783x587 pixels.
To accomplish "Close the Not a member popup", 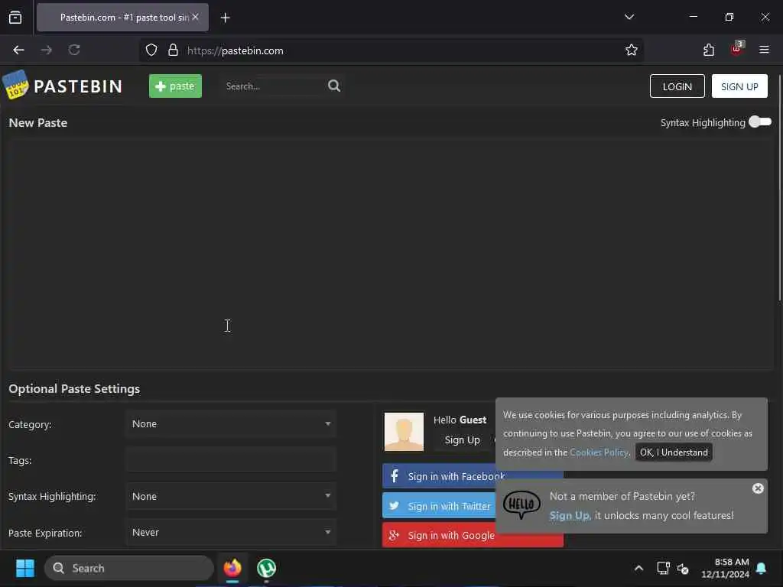I will tap(758, 488).
